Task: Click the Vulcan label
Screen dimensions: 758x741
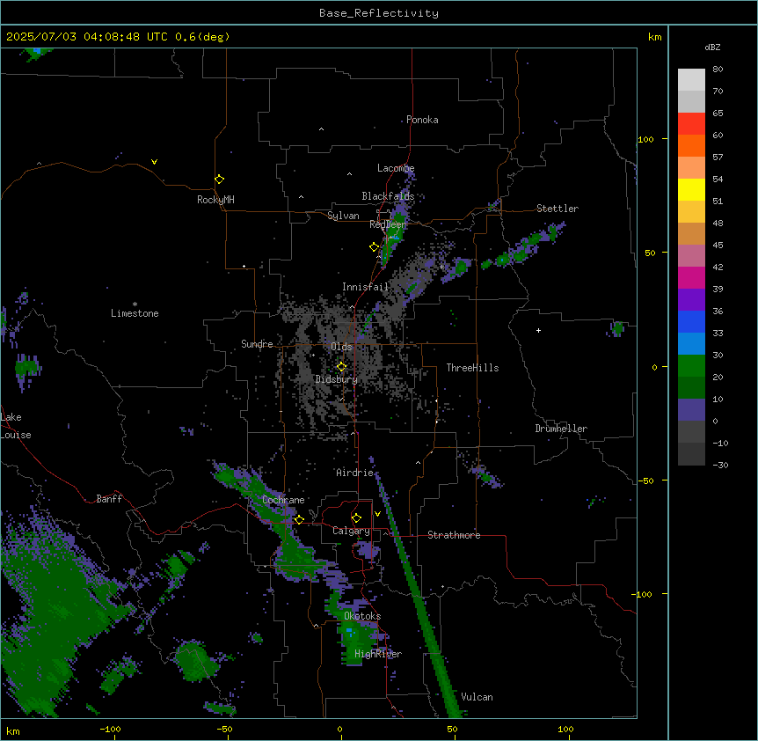Action: (477, 697)
